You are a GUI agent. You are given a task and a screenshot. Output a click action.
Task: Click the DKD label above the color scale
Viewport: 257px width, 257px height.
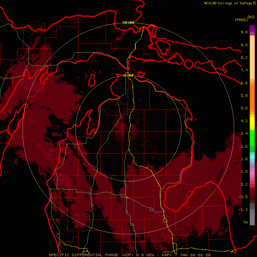tap(251, 17)
